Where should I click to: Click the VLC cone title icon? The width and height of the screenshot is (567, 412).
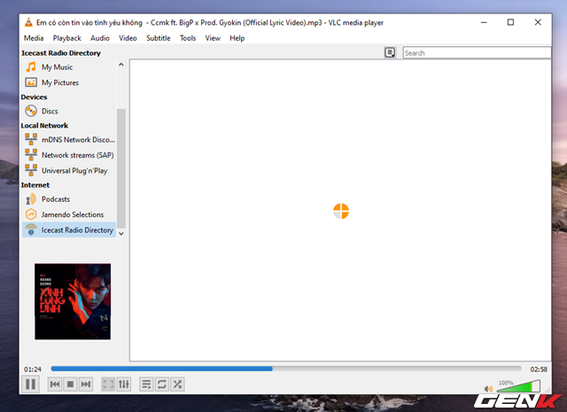(x=28, y=22)
